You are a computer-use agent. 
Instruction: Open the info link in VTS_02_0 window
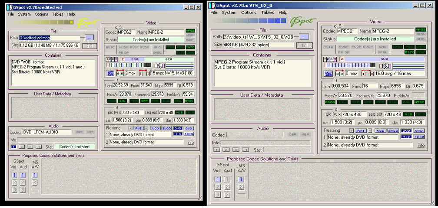click(x=421, y=145)
